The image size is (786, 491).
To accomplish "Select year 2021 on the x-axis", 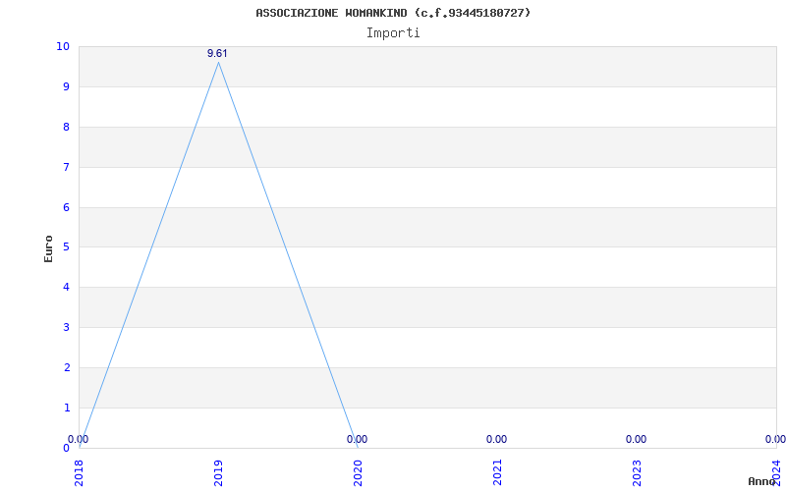I will click(497, 472).
